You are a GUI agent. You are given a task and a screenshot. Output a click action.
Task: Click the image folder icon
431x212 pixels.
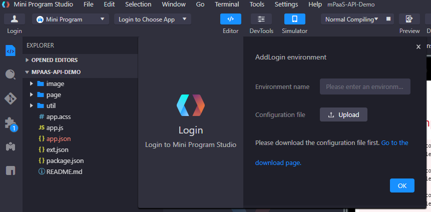pos(41,83)
